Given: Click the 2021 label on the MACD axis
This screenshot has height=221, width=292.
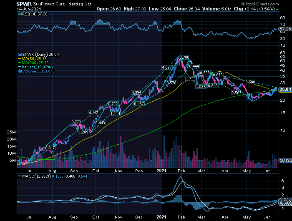Looking at the screenshot, I should click(161, 217).
